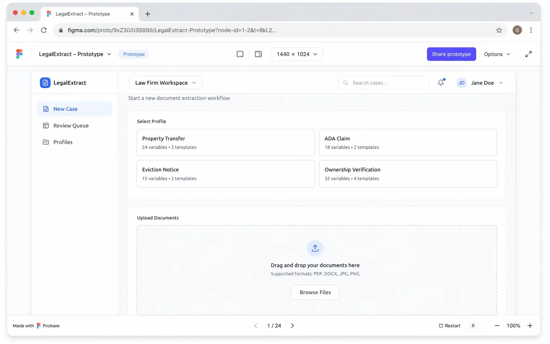Open the tab search chevron in Chrome
The image size is (550, 344).
click(x=531, y=13)
